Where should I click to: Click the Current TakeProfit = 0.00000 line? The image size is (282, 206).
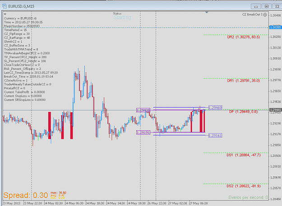(24, 92)
